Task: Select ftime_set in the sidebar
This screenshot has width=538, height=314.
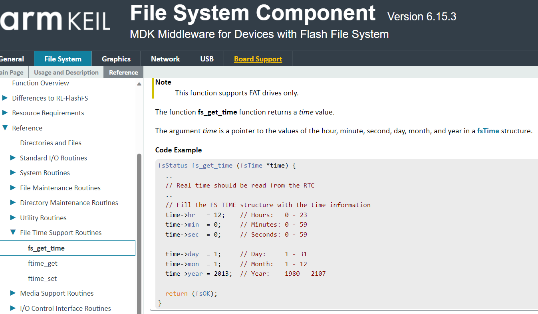Action: click(42, 278)
